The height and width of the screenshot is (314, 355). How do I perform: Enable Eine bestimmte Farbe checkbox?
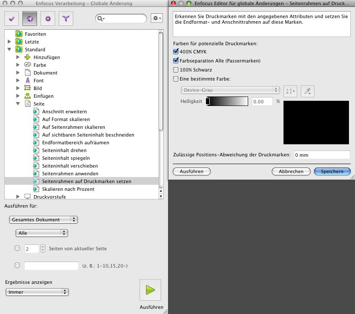[176, 79]
